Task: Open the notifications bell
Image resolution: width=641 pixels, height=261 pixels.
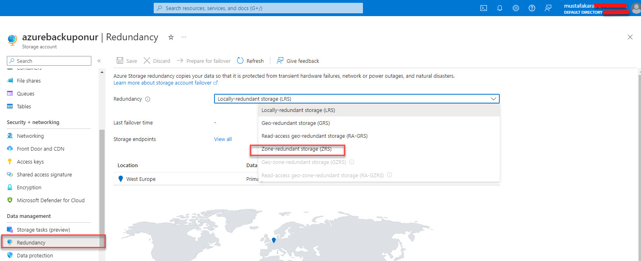Action: pyautogui.click(x=500, y=8)
